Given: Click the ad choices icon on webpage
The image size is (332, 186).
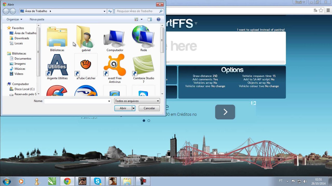Looking at the screenshot, I should point(254,103).
